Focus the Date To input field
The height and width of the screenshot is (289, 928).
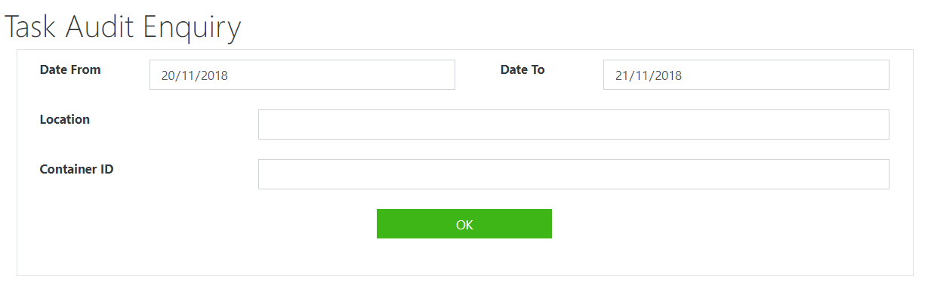point(746,75)
